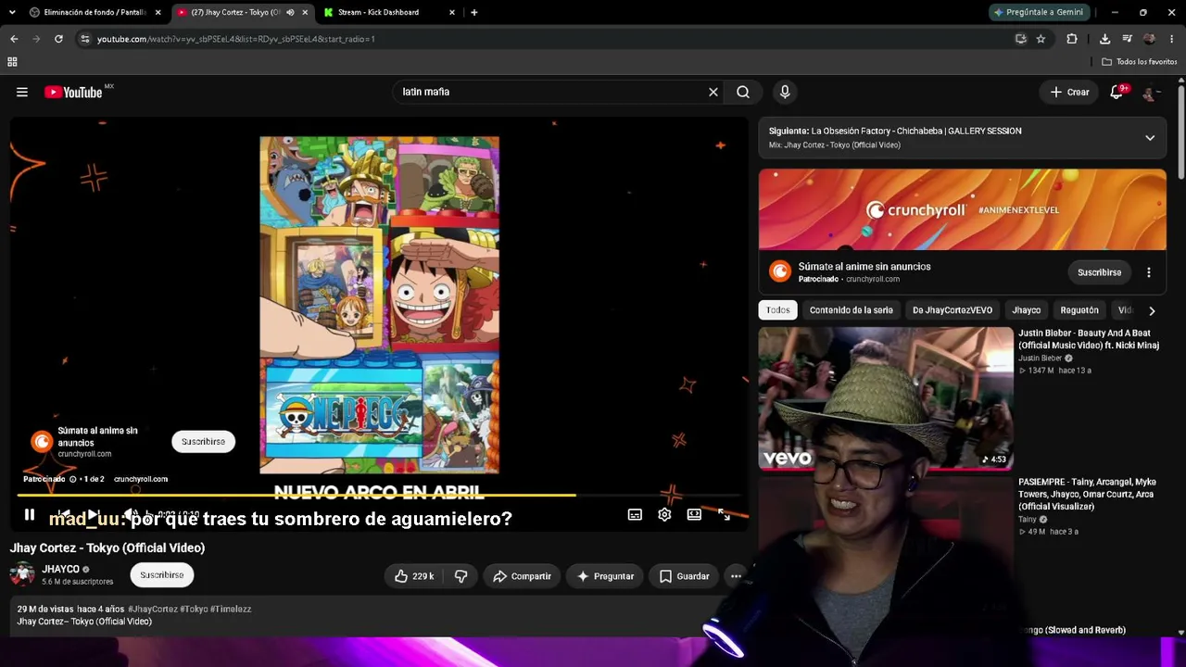Visit the crunchyroll.com link beside Patrocinado
The height and width of the screenshot is (667, 1186).
pyautogui.click(x=141, y=479)
